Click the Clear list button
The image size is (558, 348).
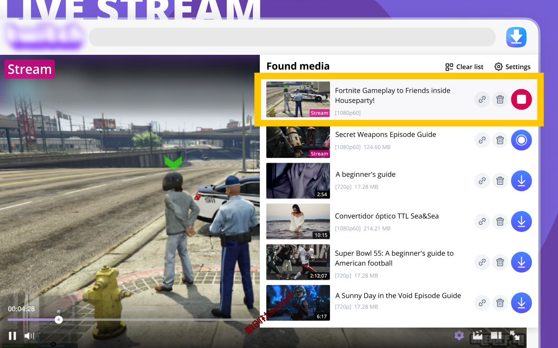coord(464,67)
